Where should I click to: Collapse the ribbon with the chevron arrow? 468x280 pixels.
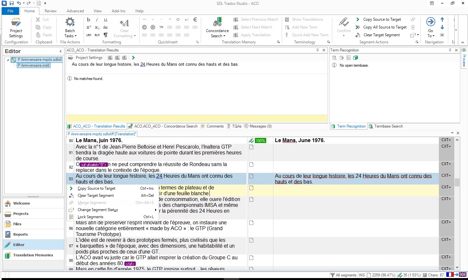[462, 42]
